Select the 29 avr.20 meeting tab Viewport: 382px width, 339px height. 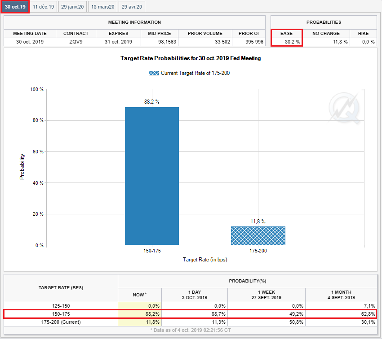click(x=132, y=7)
